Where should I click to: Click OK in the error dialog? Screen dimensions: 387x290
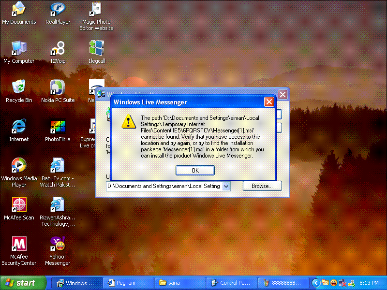195,170
